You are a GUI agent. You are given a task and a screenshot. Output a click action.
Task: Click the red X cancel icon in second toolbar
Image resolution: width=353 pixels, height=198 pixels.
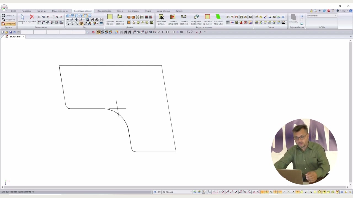(93, 32)
